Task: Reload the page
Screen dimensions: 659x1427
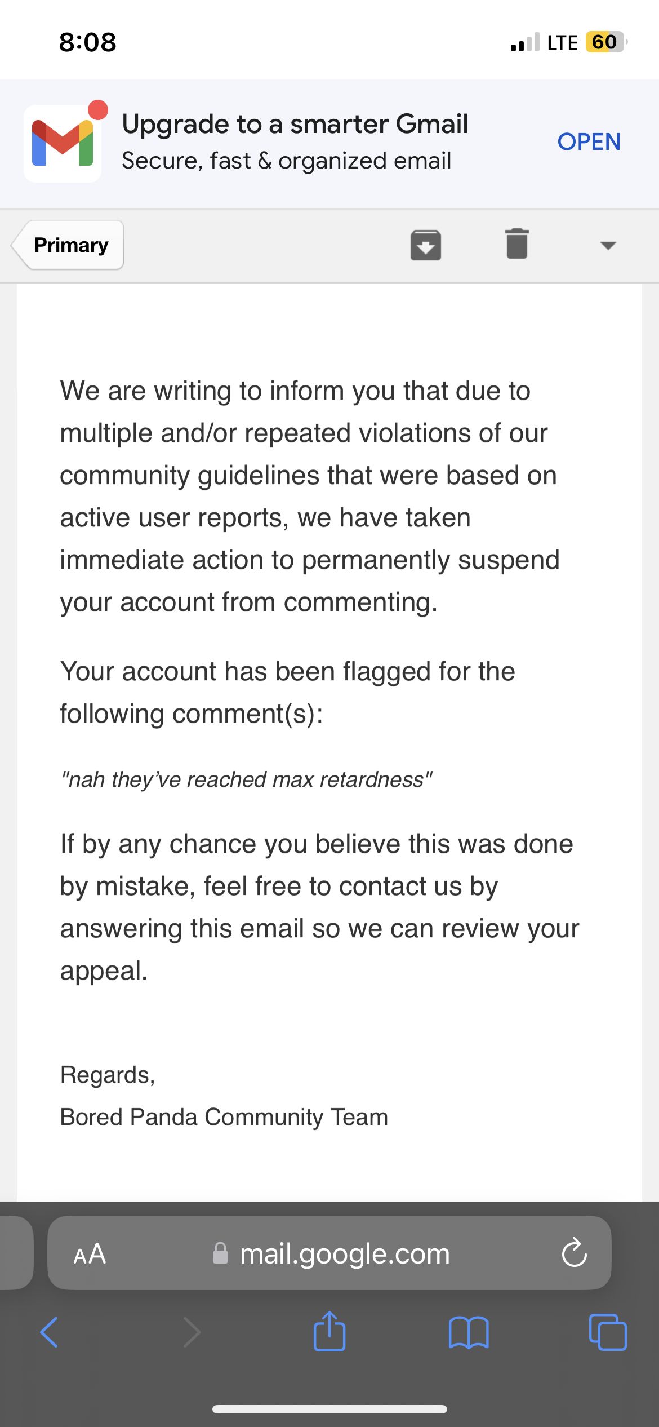Action: click(x=574, y=1253)
